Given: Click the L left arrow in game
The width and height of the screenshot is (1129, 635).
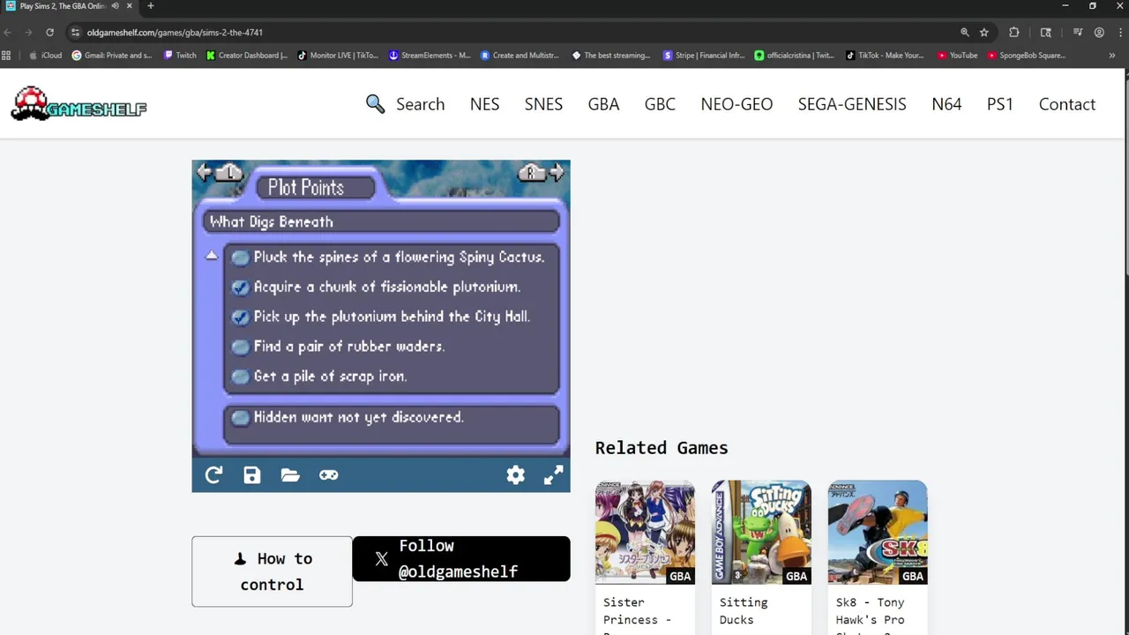Looking at the screenshot, I should pyautogui.click(x=220, y=172).
